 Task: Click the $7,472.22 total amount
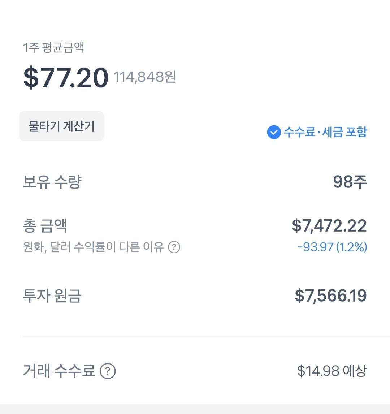tap(329, 226)
